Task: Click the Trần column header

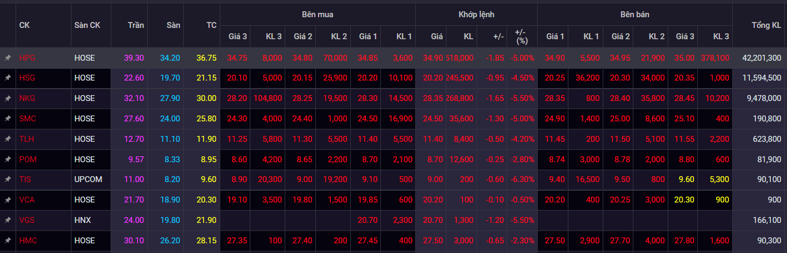Action: point(136,25)
